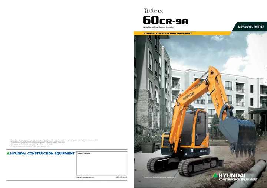
Task: Click the green triangle beside the white Hyundai cover logo
Action: tap(215, 175)
